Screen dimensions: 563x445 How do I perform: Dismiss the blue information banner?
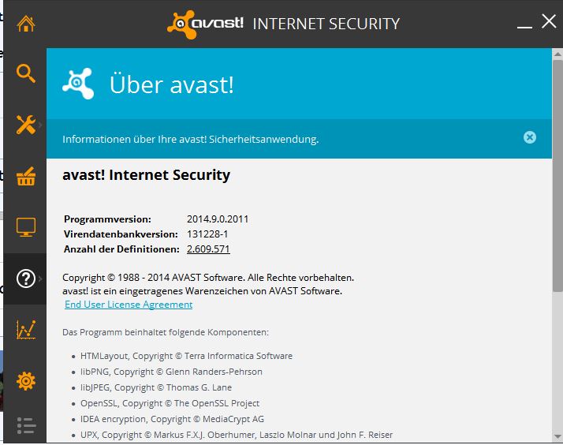pyautogui.click(x=530, y=137)
